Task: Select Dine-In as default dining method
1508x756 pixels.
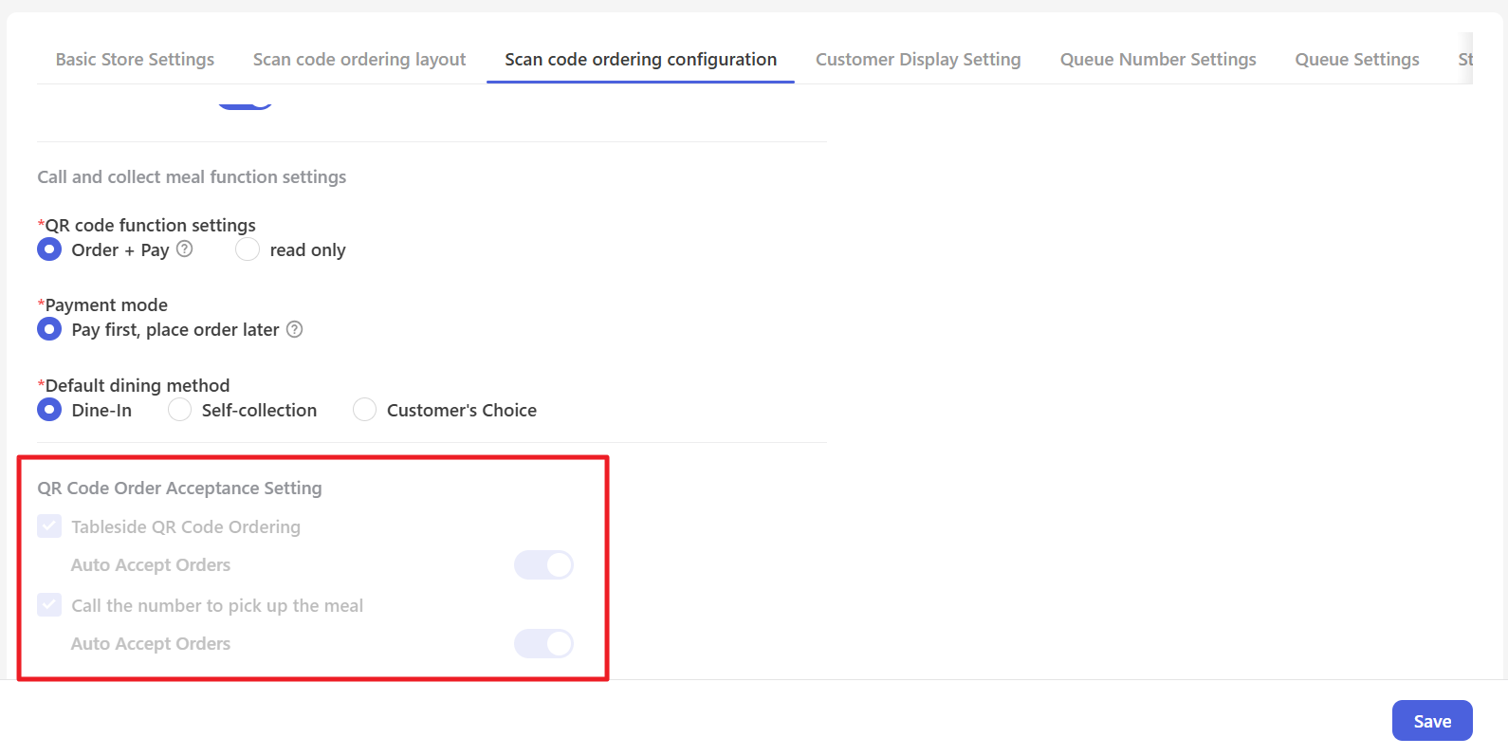Action: (49, 410)
